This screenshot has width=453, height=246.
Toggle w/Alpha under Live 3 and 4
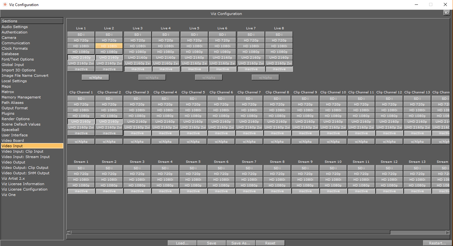click(152, 77)
